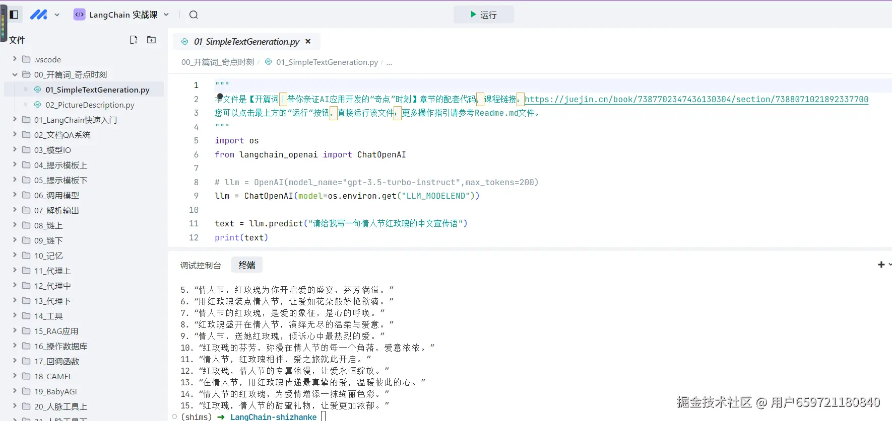Image resolution: width=892 pixels, height=421 pixels.
Task: Click folder icon of 18_CAMEL
Action: (x=26, y=376)
